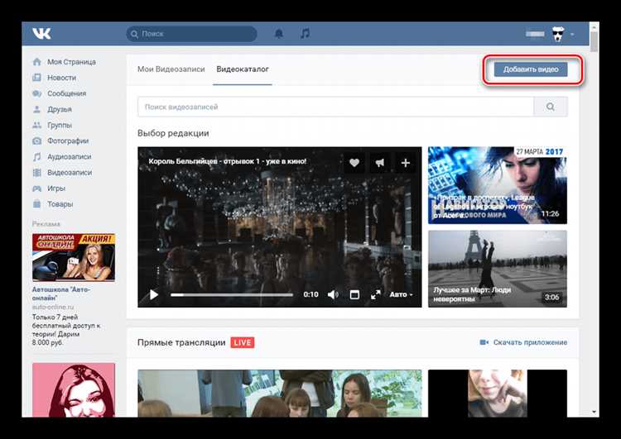Open the notifications bell icon
The height and width of the screenshot is (439, 621).
(x=279, y=34)
